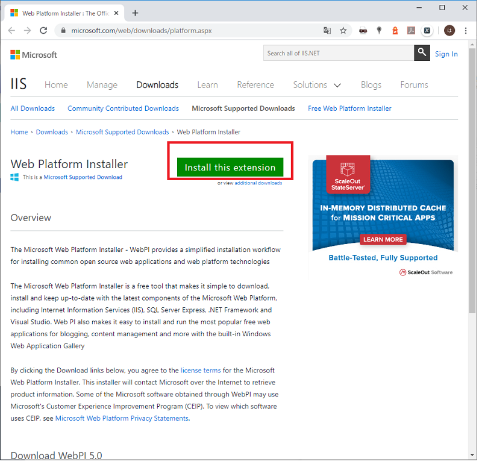
Task: Click the Web Platform Installer page title
Action: [69, 164]
